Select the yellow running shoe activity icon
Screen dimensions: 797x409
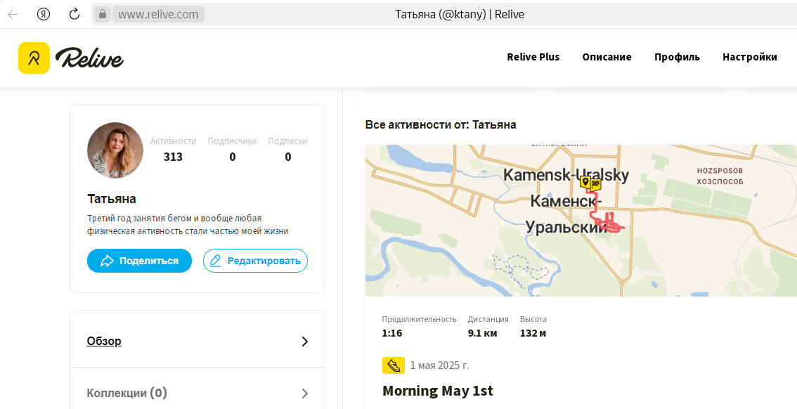pyautogui.click(x=394, y=365)
